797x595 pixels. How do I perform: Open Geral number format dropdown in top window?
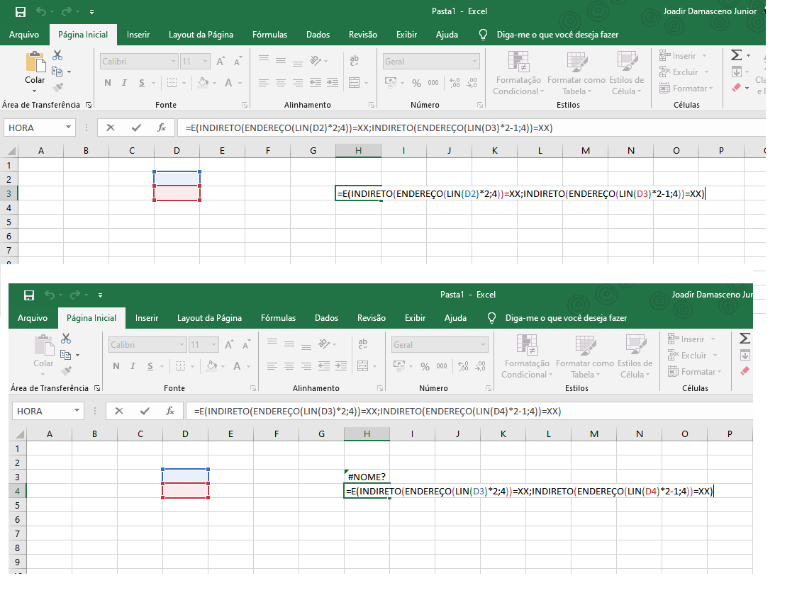pyautogui.click(x=475, y=62)
